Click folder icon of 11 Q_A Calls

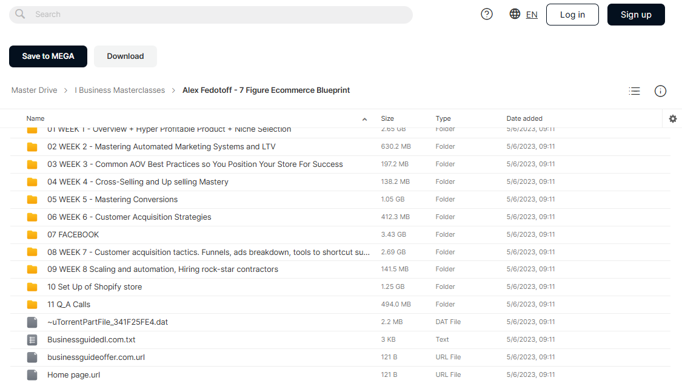[32, 304]
